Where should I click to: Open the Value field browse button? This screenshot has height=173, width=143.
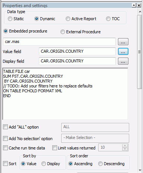tap(123, 52)
